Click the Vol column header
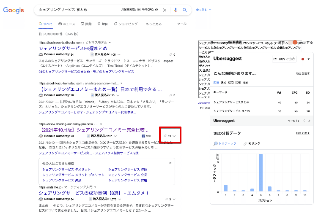Image resolution: width=321 pixels, height=213 pixels. [279, 92]
